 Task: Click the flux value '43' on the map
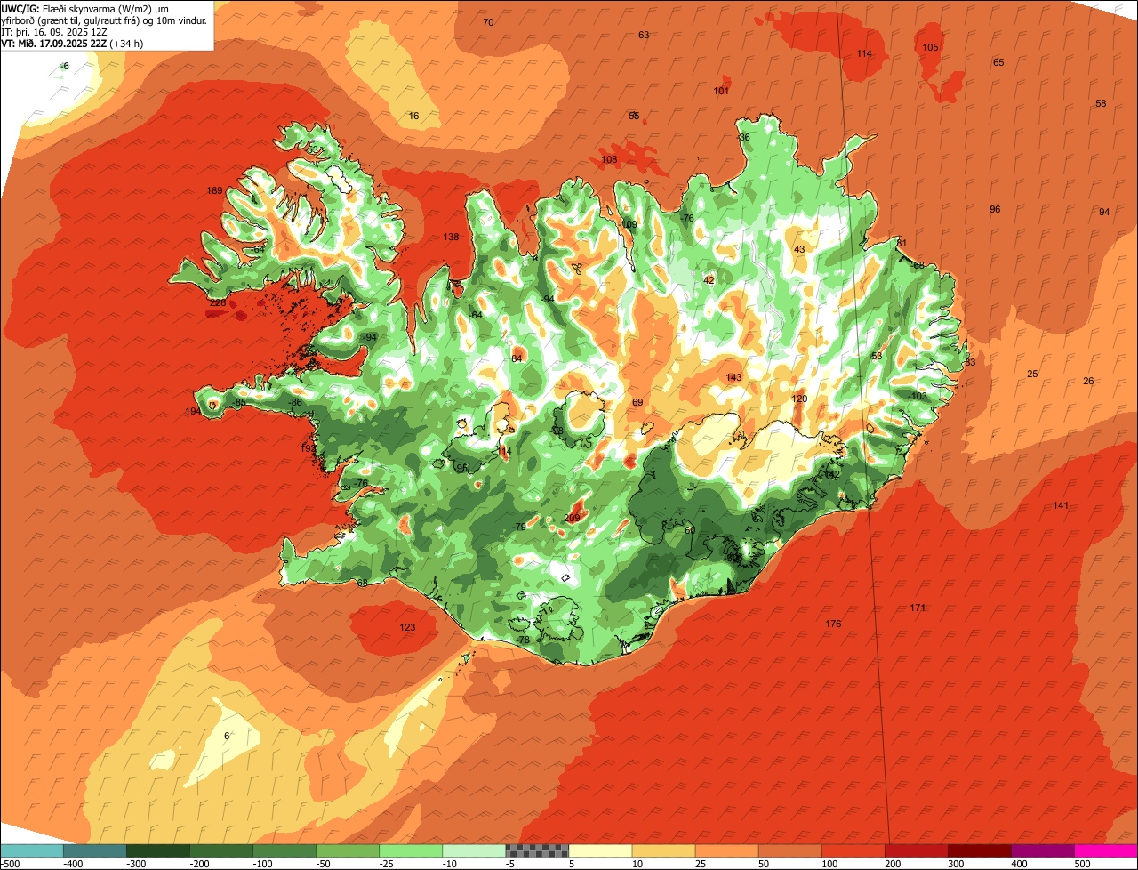(799, 250)
